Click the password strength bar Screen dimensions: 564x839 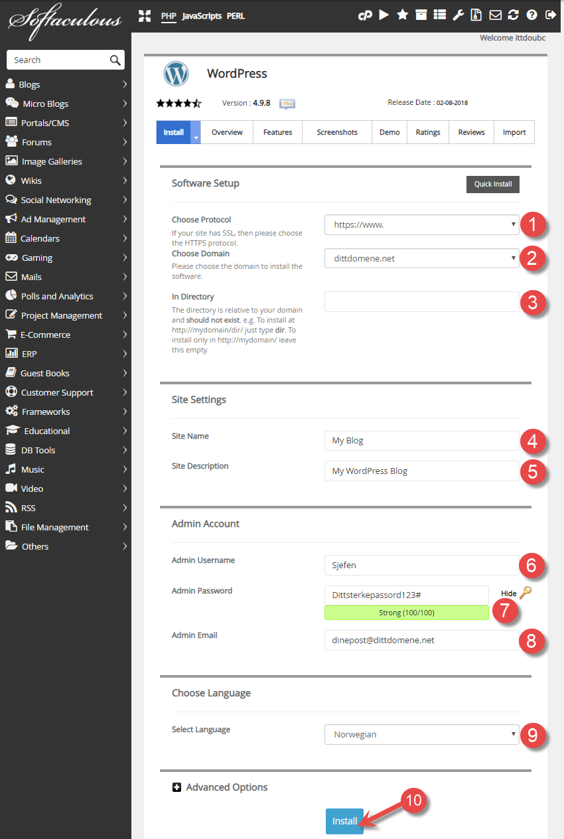tap(407, 613)
